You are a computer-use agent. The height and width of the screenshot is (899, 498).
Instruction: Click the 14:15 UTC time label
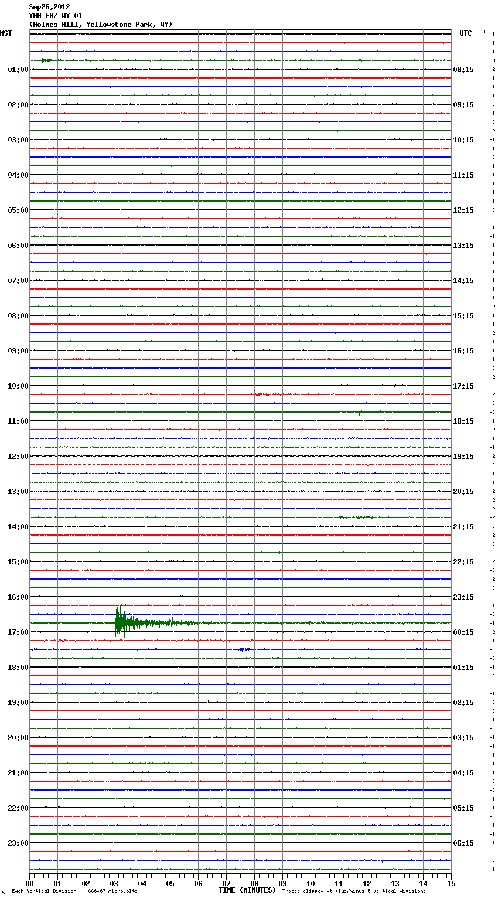(x=463, y=281)
